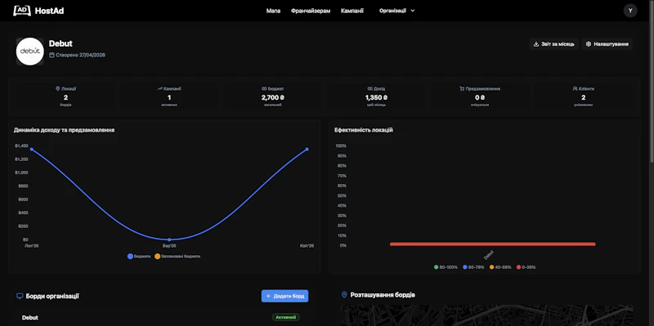
Task: Click the green 80-100% legend dot
Action: 437,267
